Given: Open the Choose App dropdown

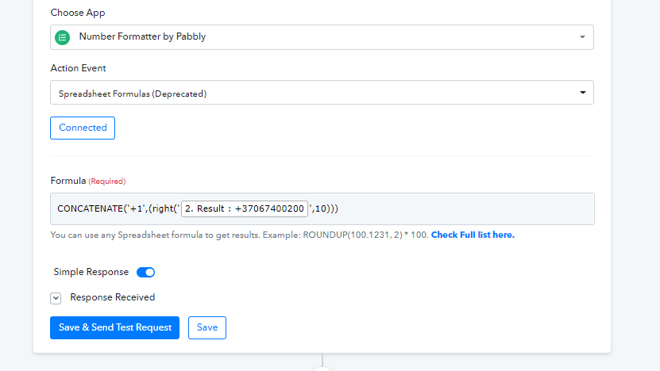Looking at the screenshot, I should (322, 37).
